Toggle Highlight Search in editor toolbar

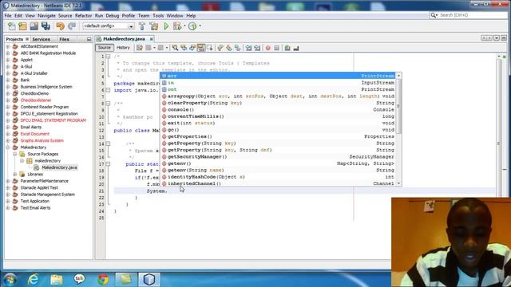point(201,48)
